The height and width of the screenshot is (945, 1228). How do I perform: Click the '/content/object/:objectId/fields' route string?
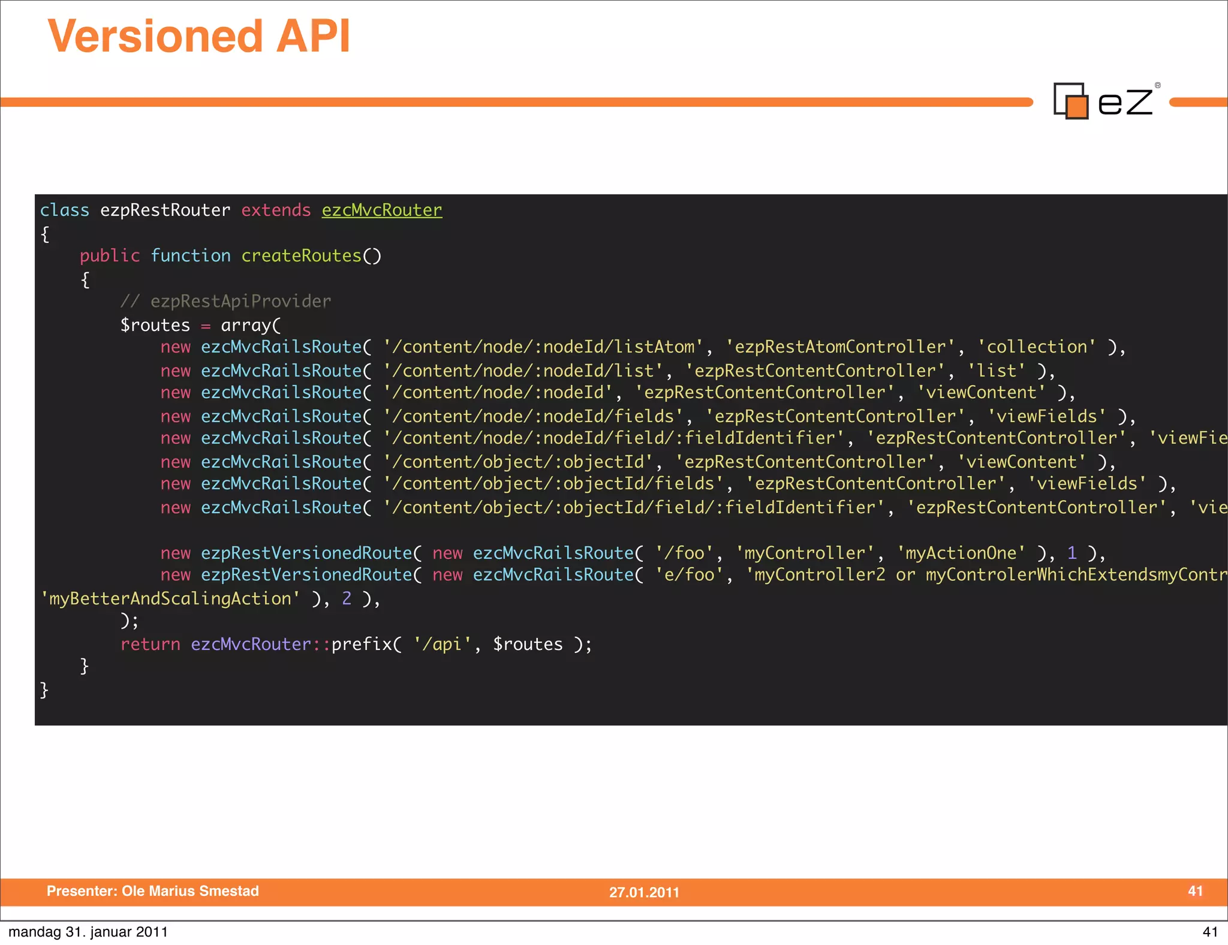[x=553, y=483]
